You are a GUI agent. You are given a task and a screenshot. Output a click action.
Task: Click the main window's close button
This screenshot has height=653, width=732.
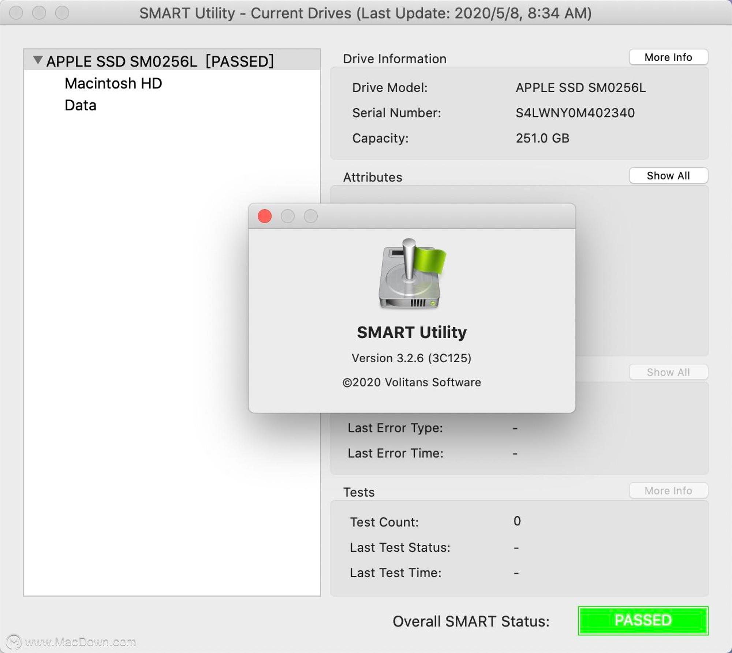(x=16, y=13)
